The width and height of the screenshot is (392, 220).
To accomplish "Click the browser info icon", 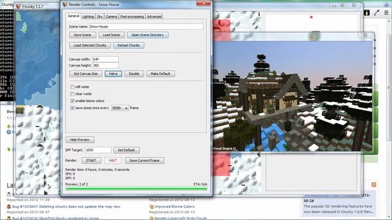I will click(x=367, y=13).
